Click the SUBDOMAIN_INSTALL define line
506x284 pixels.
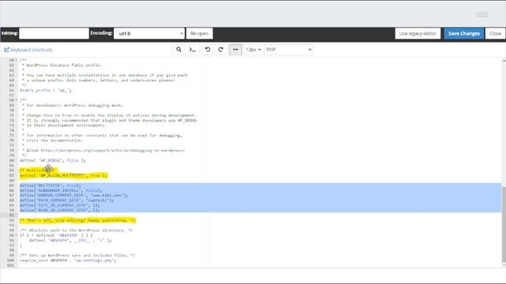click(61, 190)
